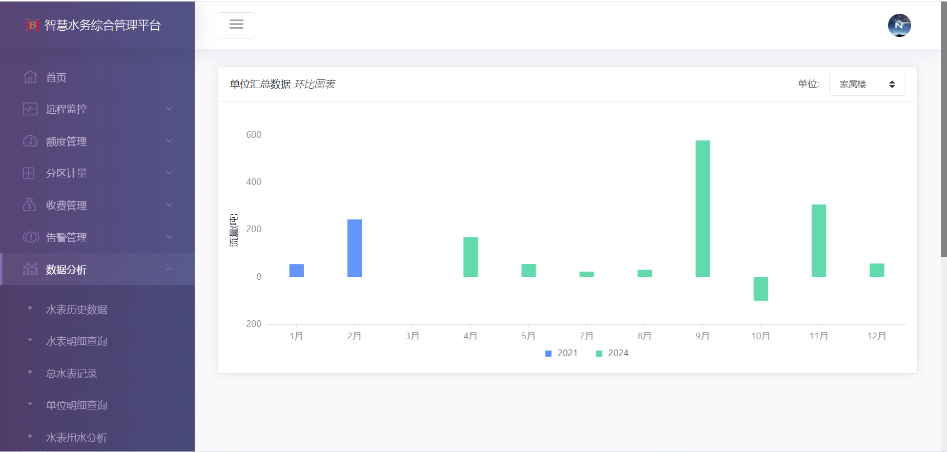Click the home icon in sidebar

coord(30,77)
